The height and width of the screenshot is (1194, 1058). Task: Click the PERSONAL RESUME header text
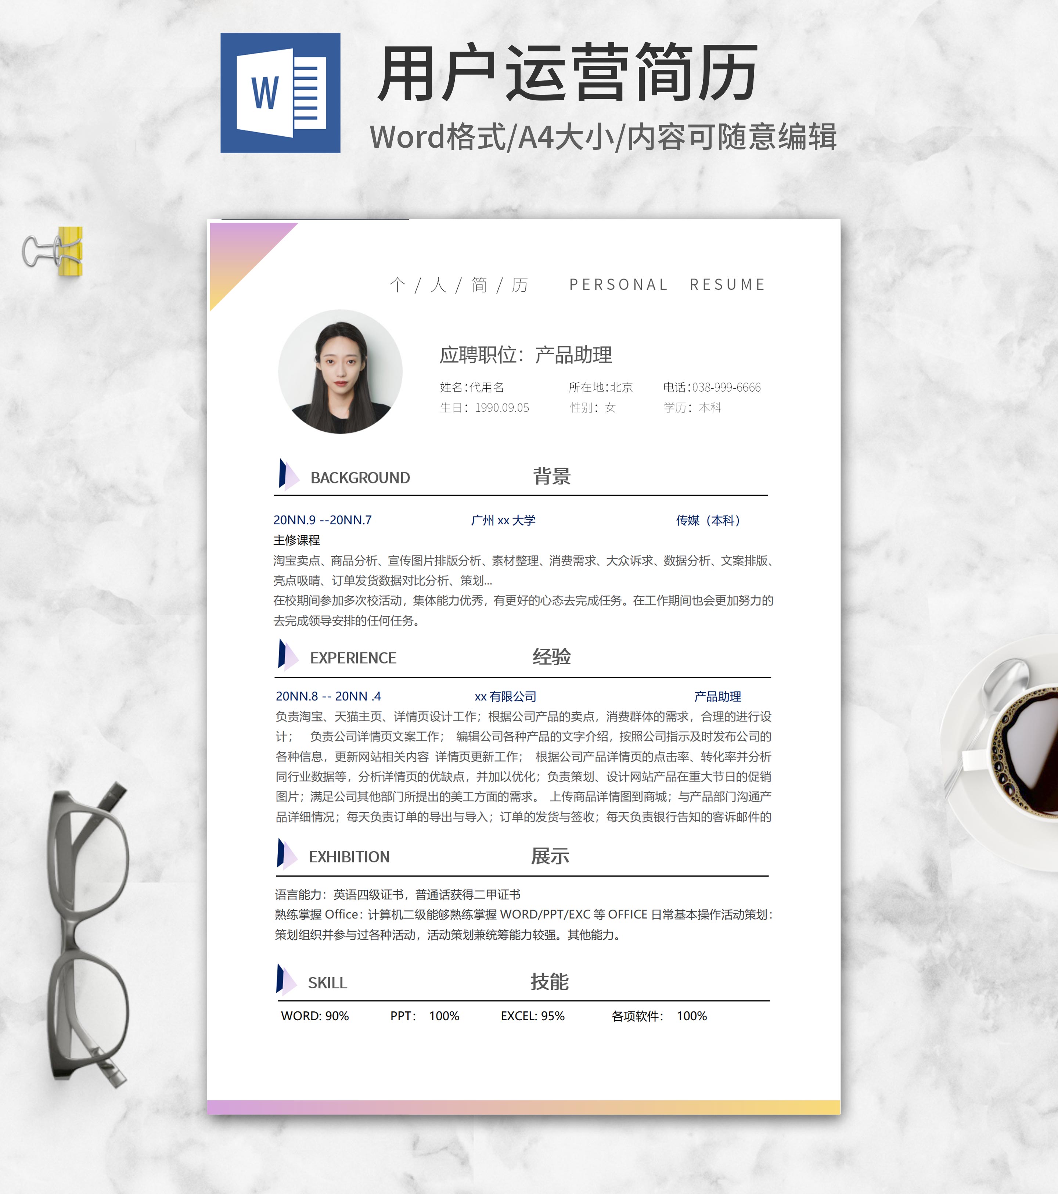[x=667, y=284]
